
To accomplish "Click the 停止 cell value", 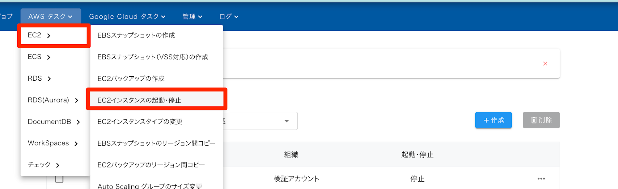I will pyautogui.click(x=417, y=179).
